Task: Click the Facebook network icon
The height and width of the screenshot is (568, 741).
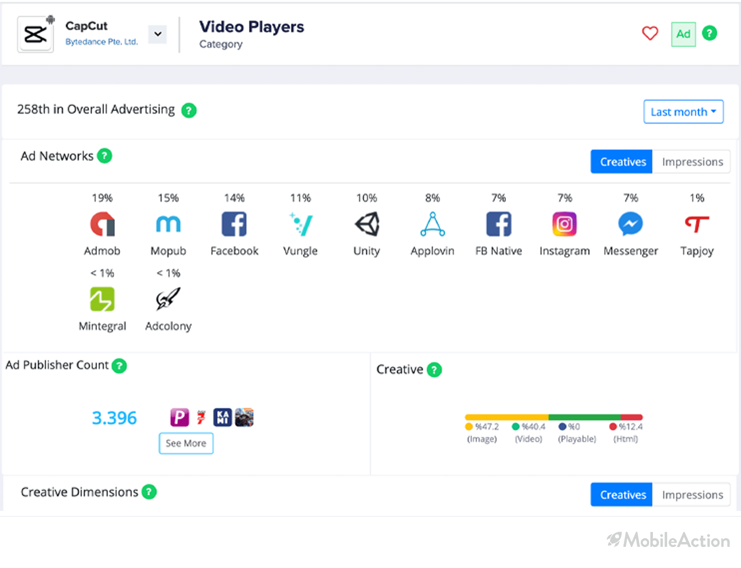Action: [x=234, y=224]
